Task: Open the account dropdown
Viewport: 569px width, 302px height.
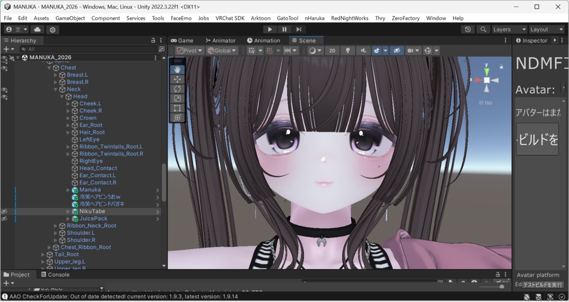Action: (x=17, y=29)
